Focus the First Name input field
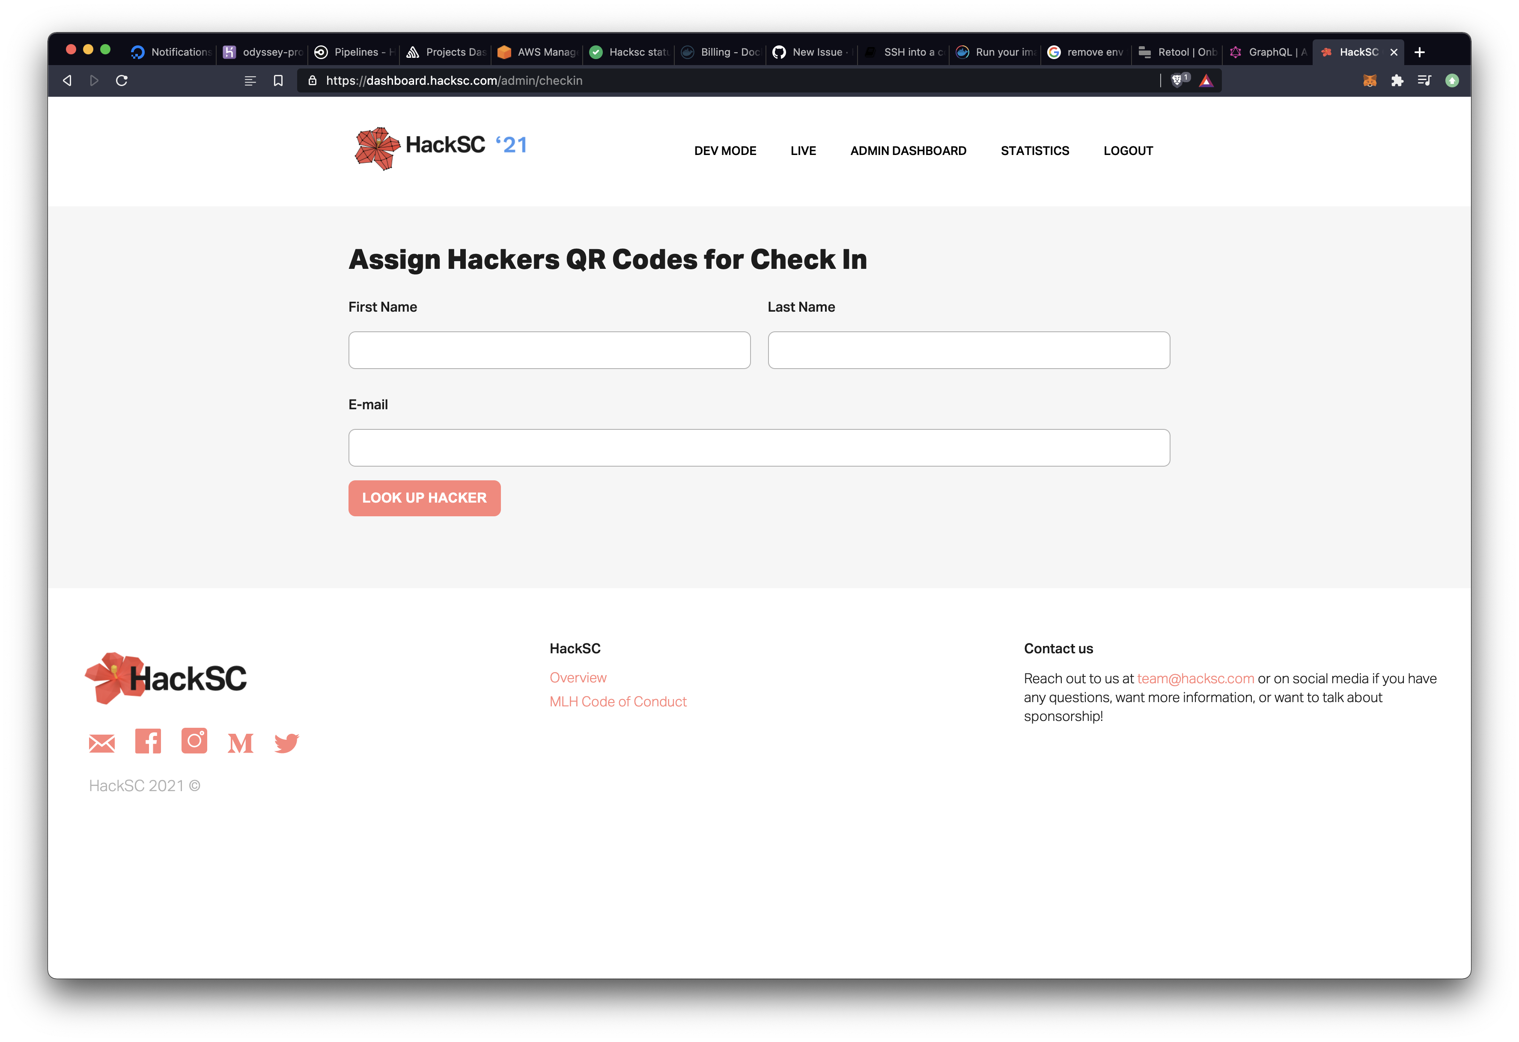 [549, 350]
